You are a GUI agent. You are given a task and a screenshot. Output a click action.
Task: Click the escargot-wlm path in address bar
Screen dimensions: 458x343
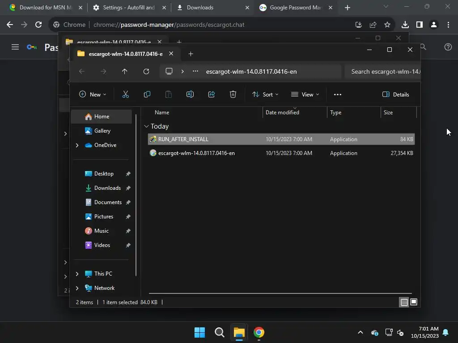[251, 71]
